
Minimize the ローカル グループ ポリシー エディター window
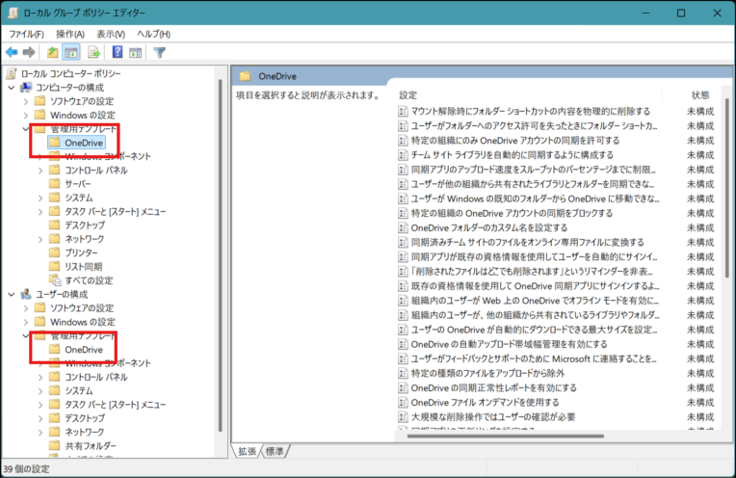(645, 13)
